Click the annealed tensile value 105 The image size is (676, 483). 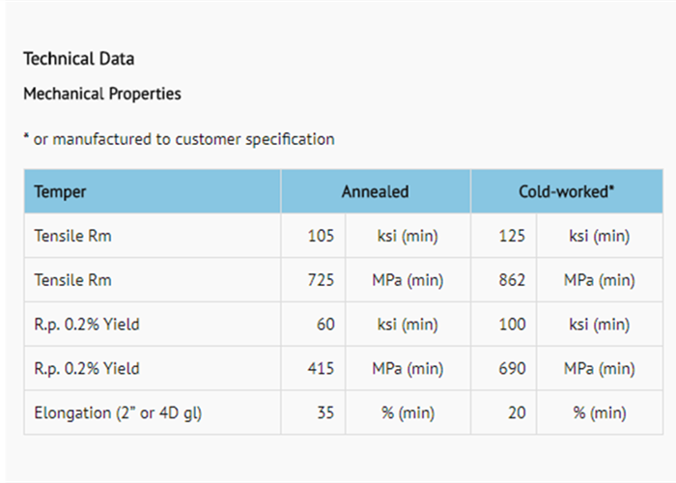tap(322, 236)
